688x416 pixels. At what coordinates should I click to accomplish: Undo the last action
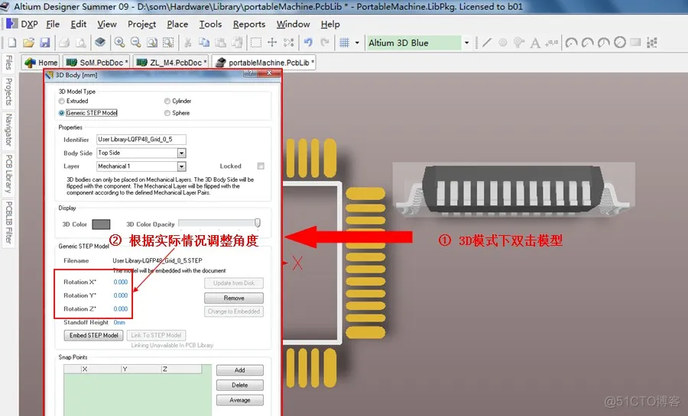(308, 42)
